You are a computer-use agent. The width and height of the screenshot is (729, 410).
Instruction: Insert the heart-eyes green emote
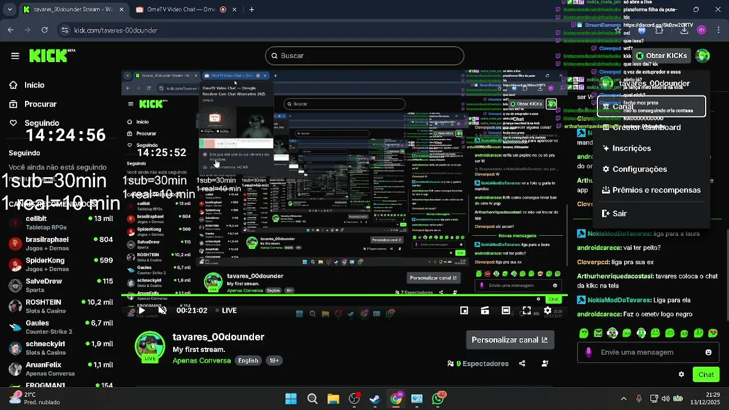point(713,333)
